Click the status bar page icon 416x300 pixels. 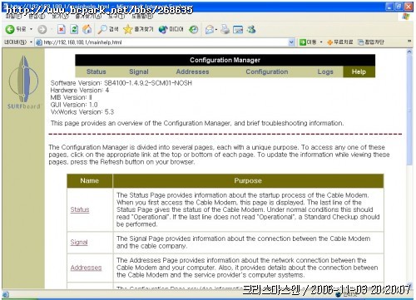(6, 294)
